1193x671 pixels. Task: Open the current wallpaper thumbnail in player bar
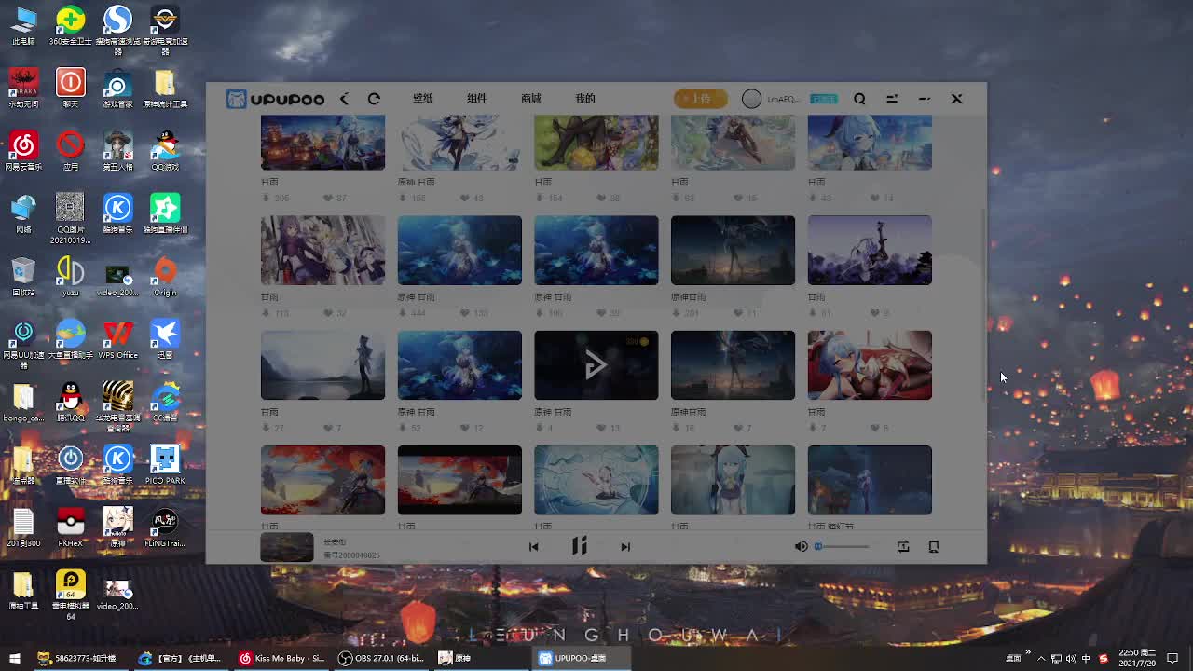tap(287, 547)
